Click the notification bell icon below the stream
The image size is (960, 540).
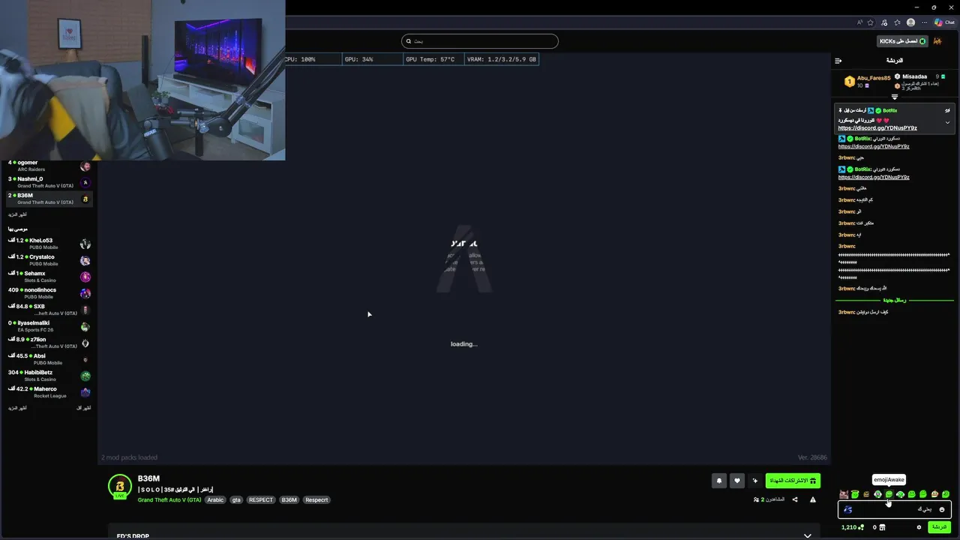click(719, 481)
